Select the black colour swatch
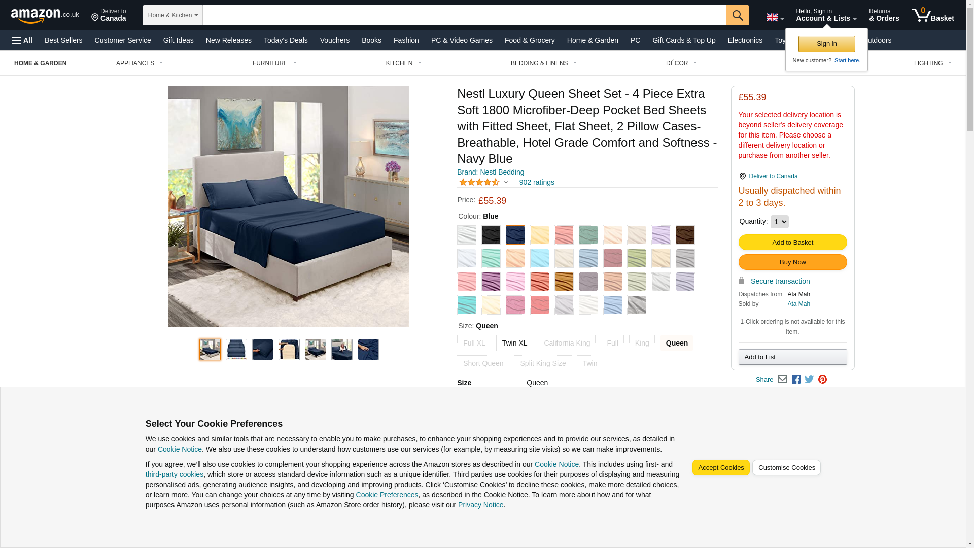 click(x=491, y=235)
